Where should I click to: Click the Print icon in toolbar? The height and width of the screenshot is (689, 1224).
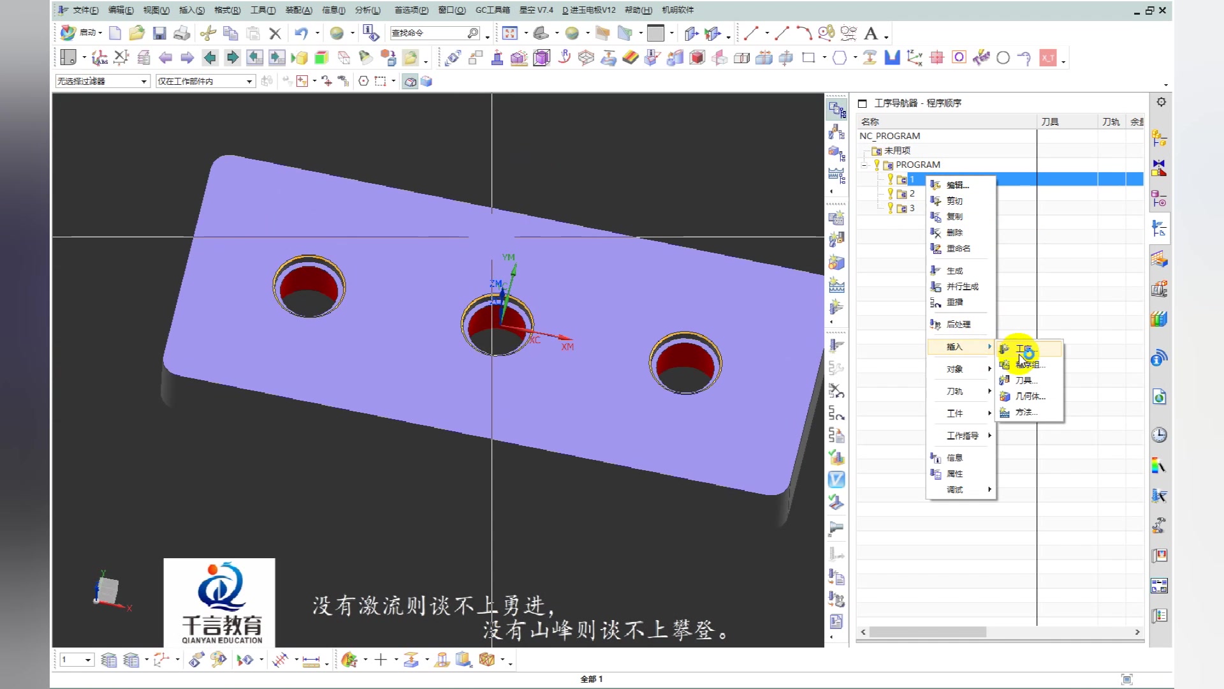(182, 33)
